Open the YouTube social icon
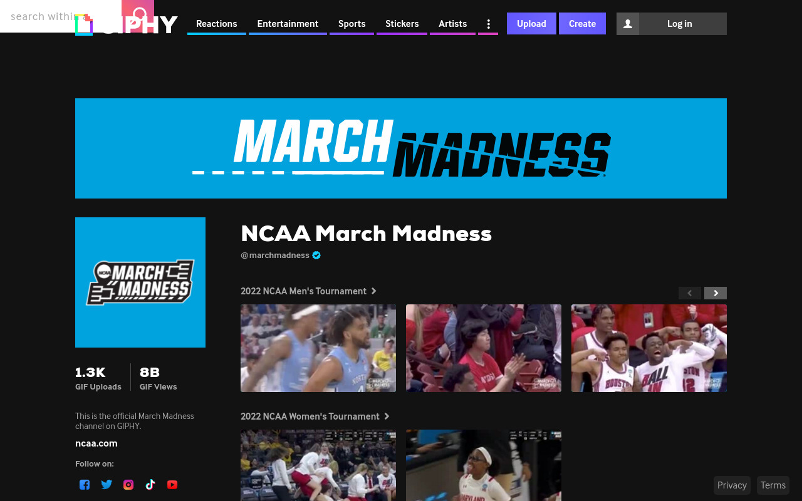 (x=172, y=484)
